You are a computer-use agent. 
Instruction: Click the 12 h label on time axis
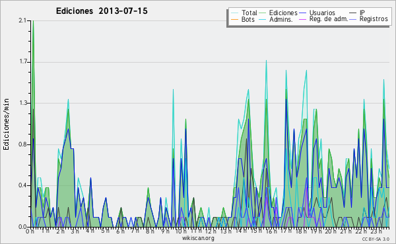click(x=210, y=231)
